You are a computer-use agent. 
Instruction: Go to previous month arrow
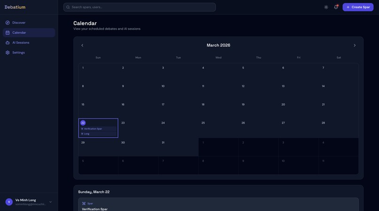coord(82,45)
